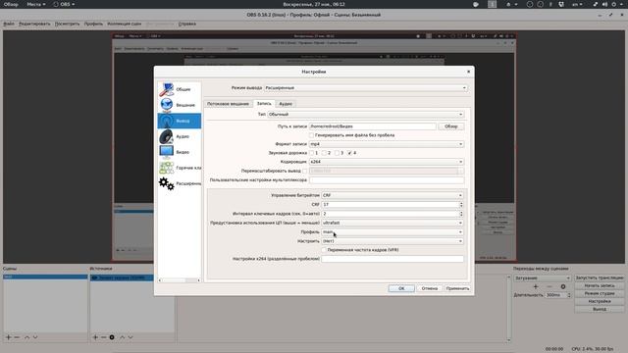Toggle generate file name without space checkbox

pyautogui.click(x=311, y=135)
